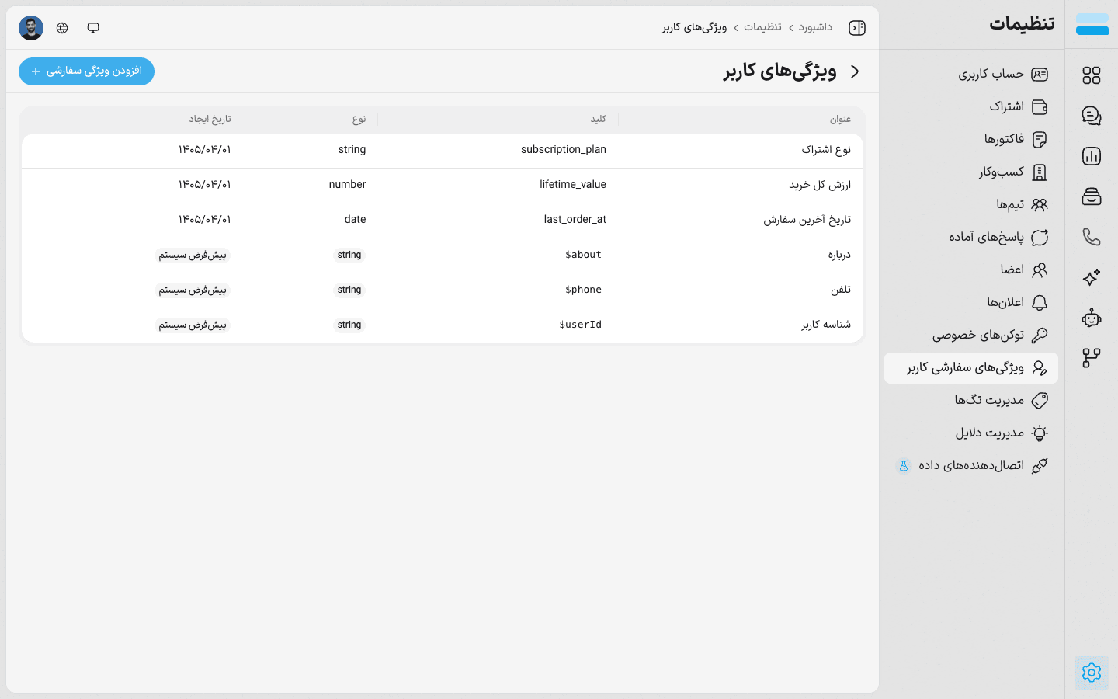Click string badge in $phone row

coord(349,290)
